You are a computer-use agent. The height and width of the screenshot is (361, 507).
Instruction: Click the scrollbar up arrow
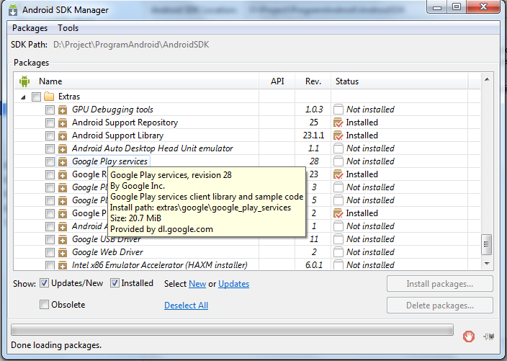[x=487, y=79]
